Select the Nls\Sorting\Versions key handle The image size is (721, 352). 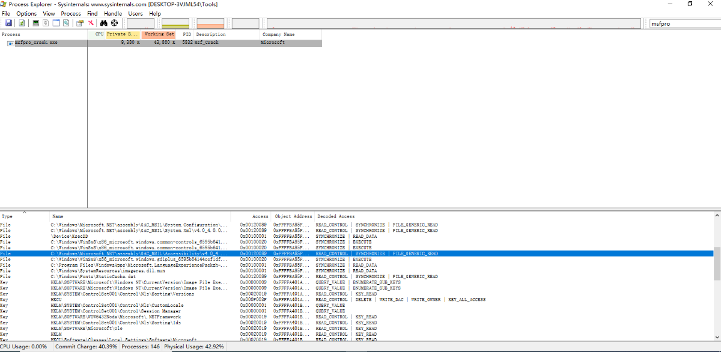[356, 294]
